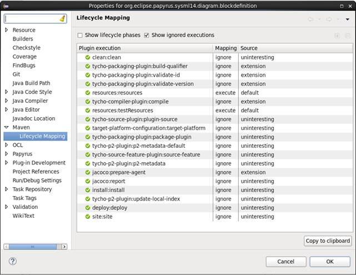Expand the Validation tree node

click(x=7, y=207)
